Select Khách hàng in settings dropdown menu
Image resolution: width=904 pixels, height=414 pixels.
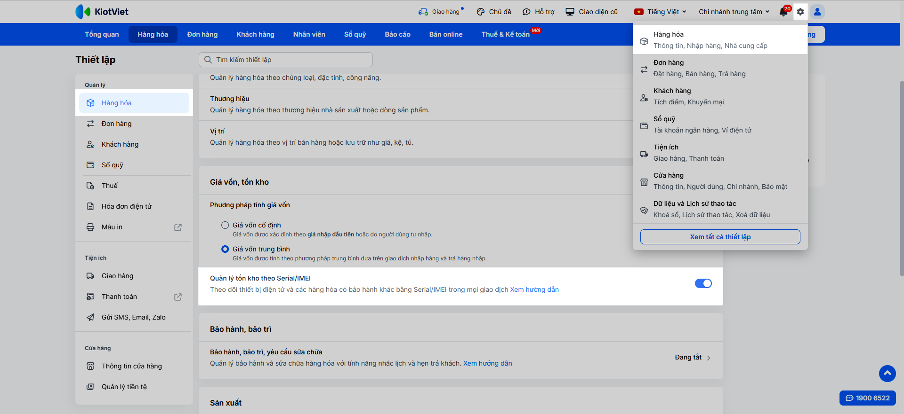[720, 96]
